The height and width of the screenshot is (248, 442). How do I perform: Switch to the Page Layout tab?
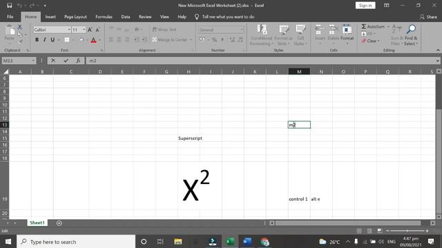(x=75, y=17)
